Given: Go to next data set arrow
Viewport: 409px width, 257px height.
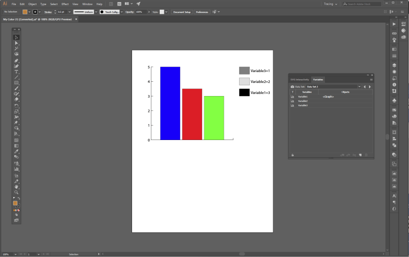Looking at the screenshot, I should point(370,87).
